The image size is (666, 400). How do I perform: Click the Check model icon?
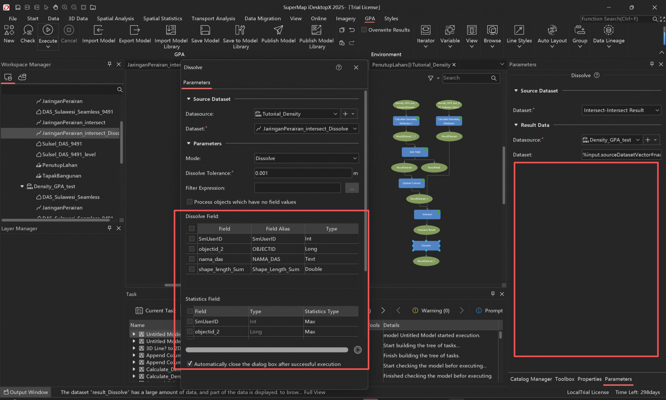28,30
